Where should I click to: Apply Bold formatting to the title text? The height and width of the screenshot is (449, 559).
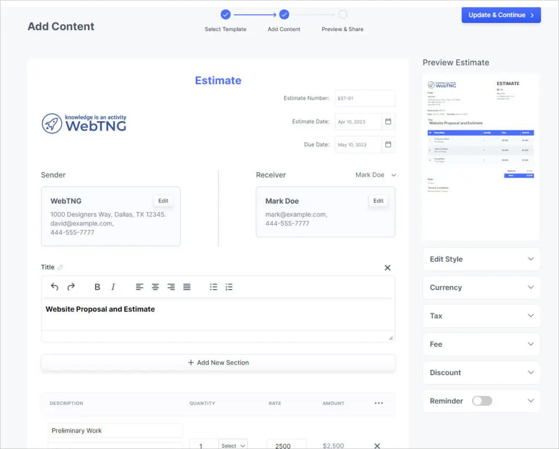click(x=97, y=286)
